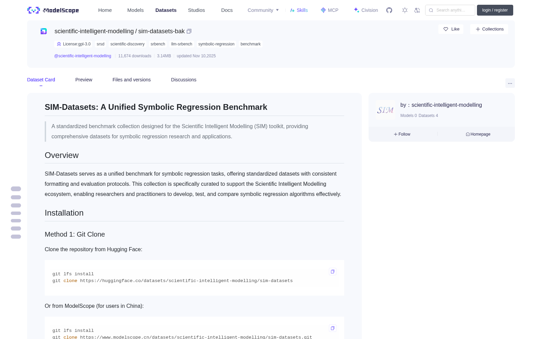
Task: Go to the Home page
Action: 105,10
